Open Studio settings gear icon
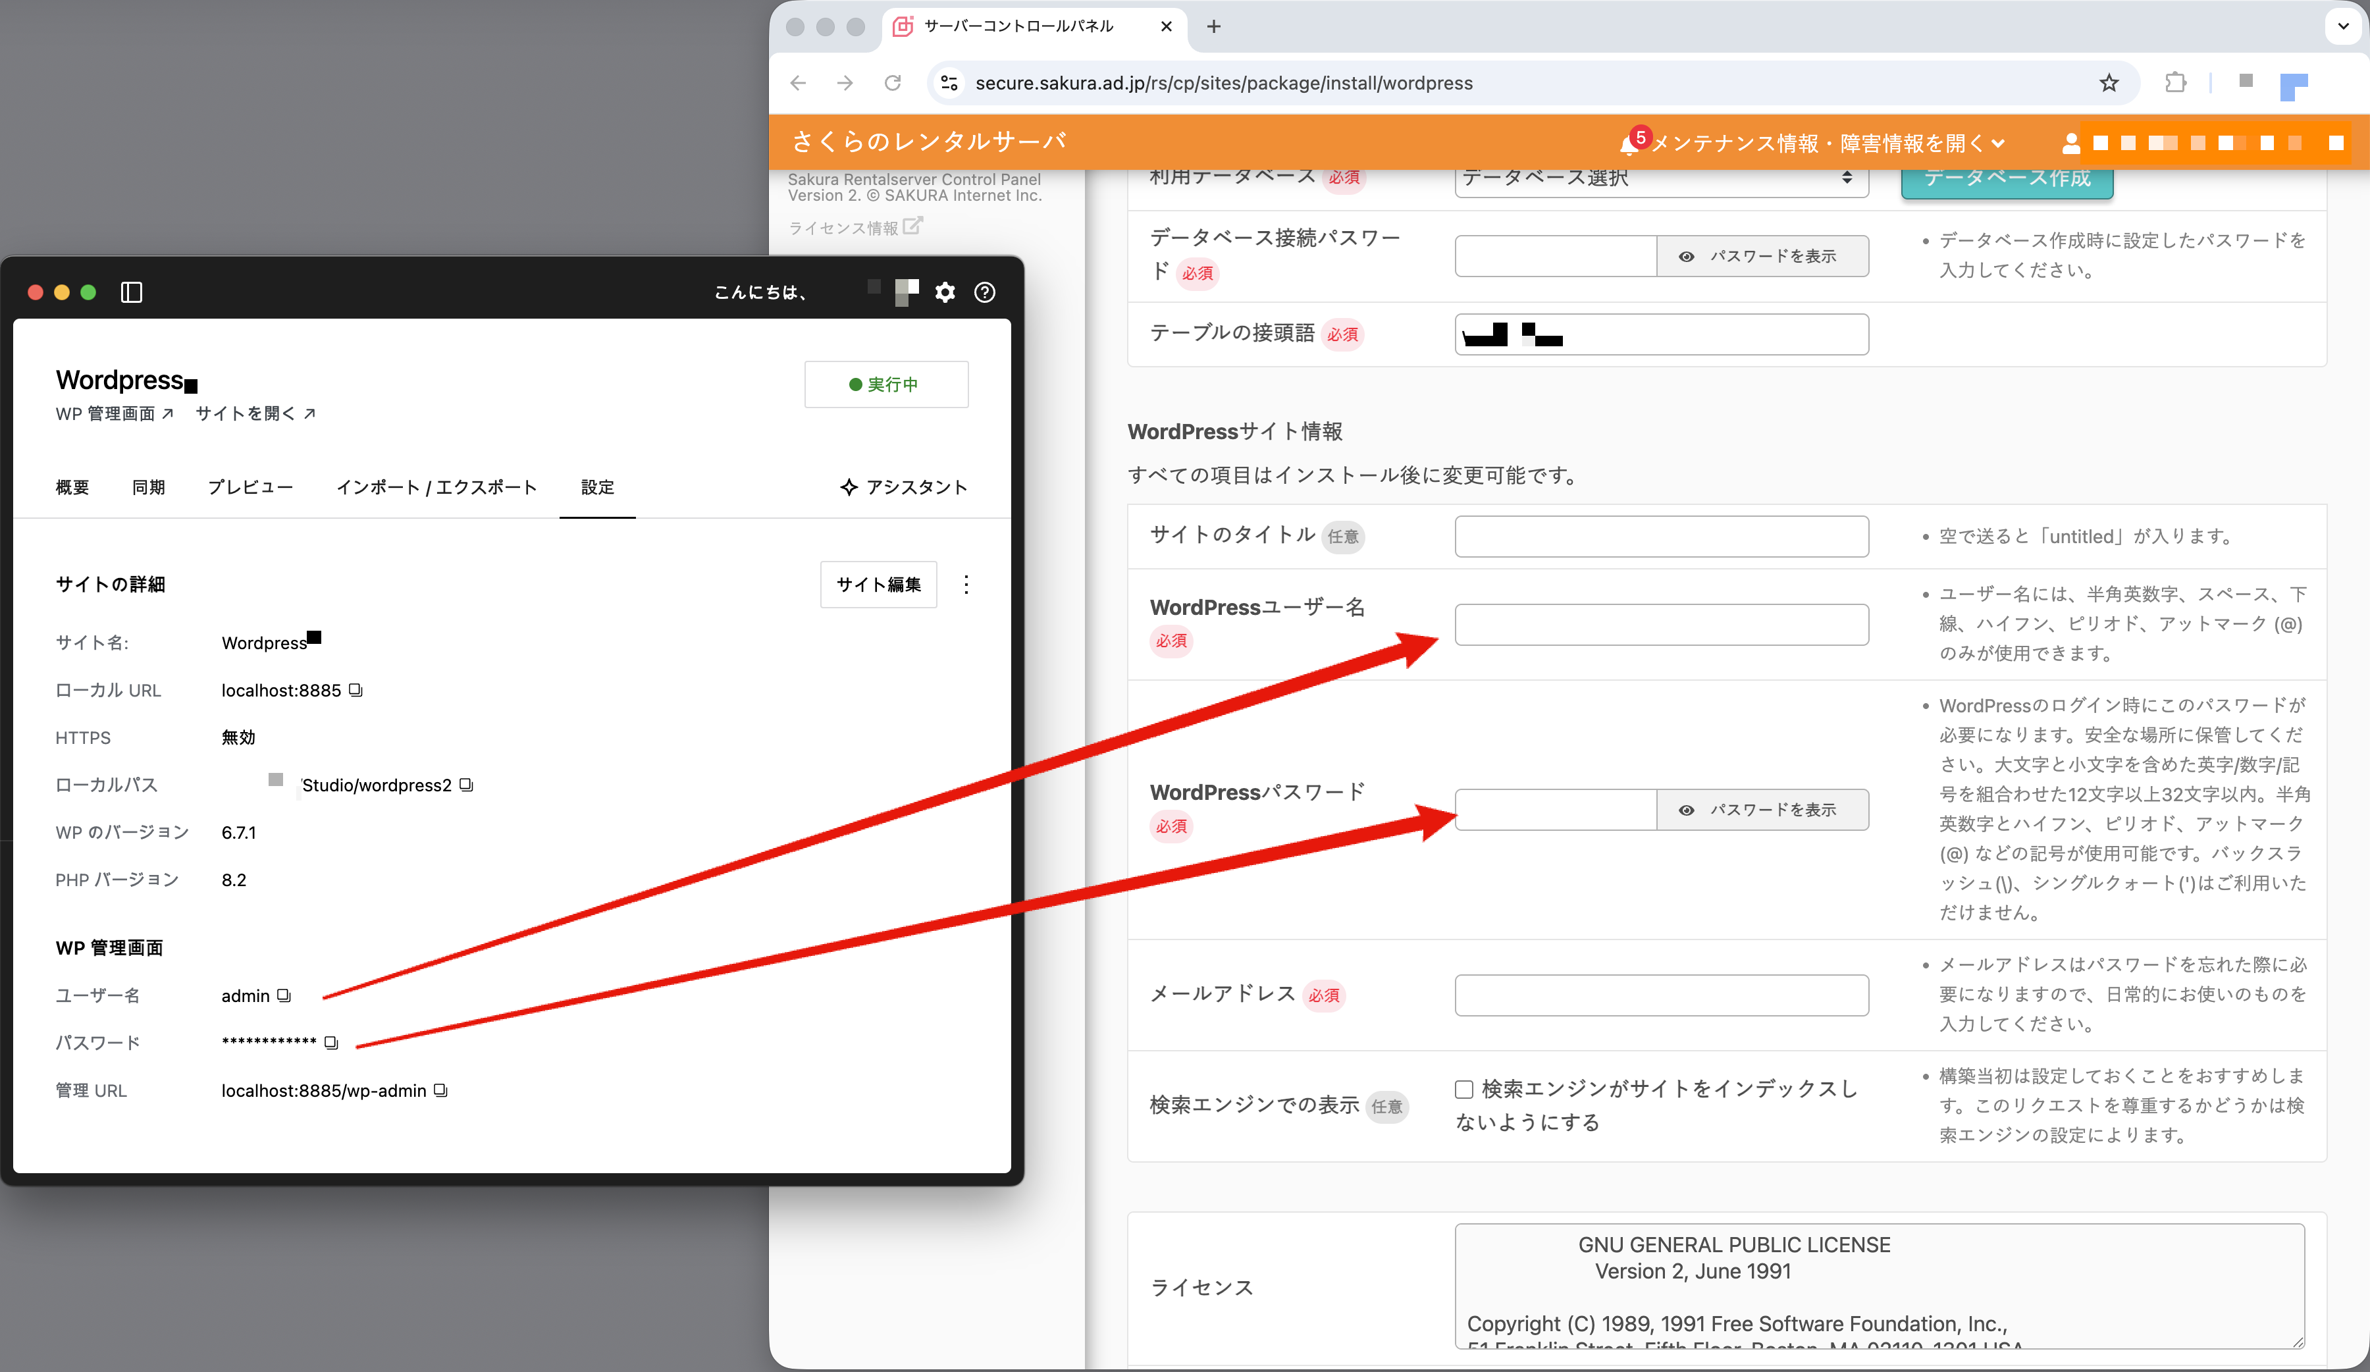 coord(944,292)
